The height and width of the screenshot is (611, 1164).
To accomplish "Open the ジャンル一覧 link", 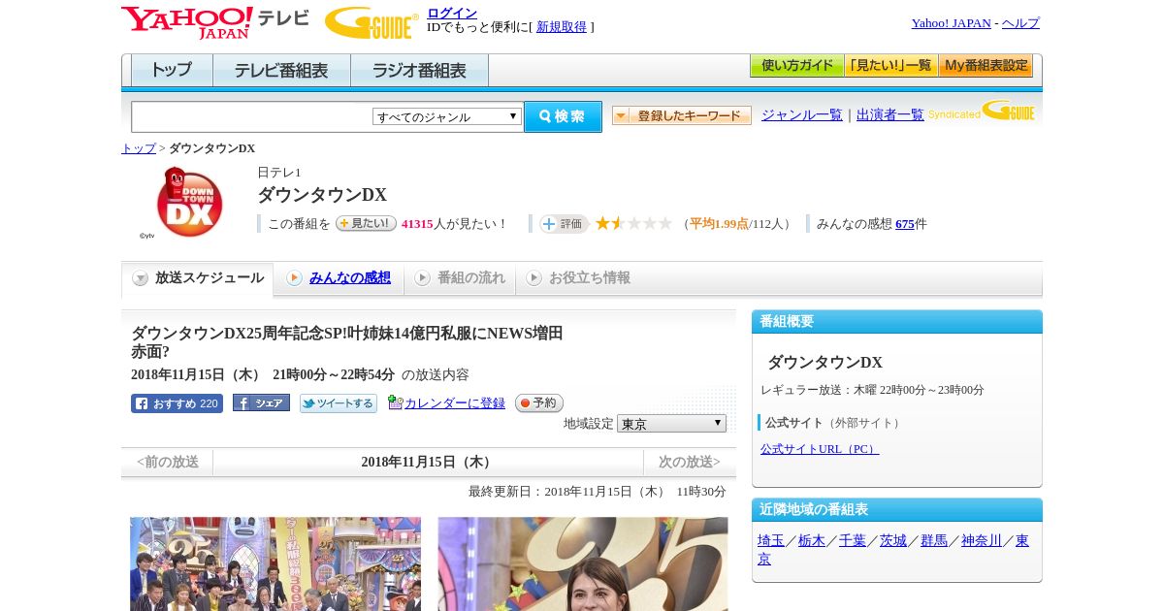I will (802, 114).
